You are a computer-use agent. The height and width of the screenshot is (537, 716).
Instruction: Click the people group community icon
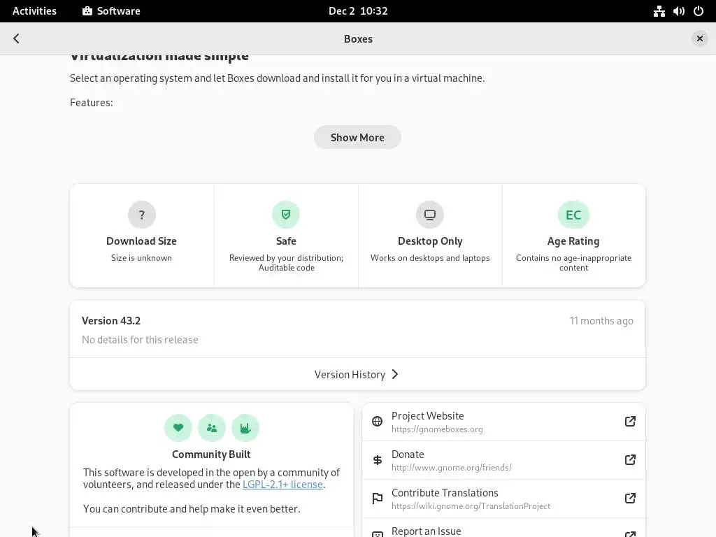[x=211, y=428]
